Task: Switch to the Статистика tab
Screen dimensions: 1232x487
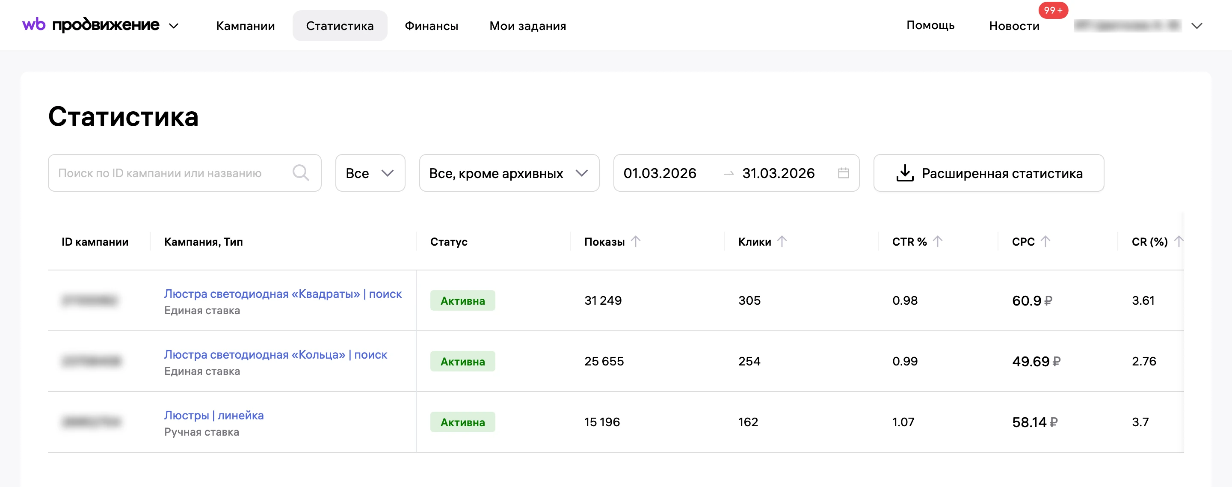Action: point(340,26)
